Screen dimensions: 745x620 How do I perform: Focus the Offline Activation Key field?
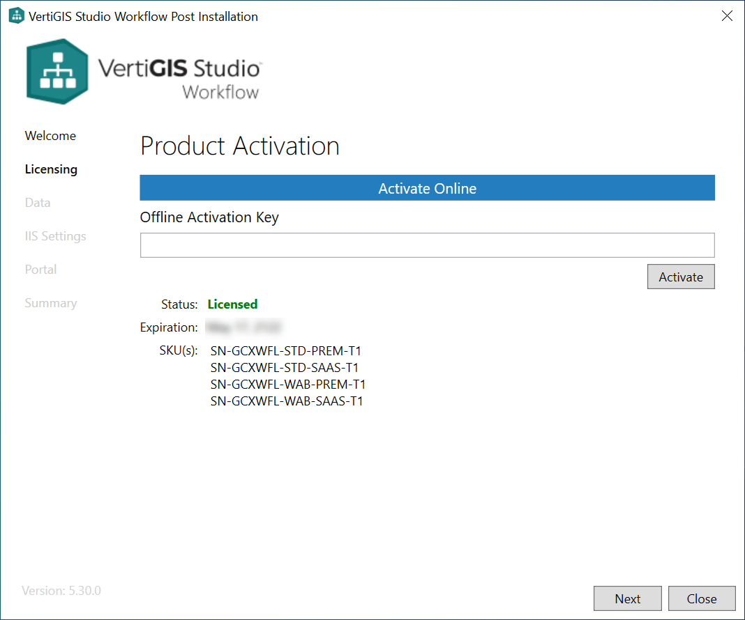pyautogui.click(x=427, y=245)
